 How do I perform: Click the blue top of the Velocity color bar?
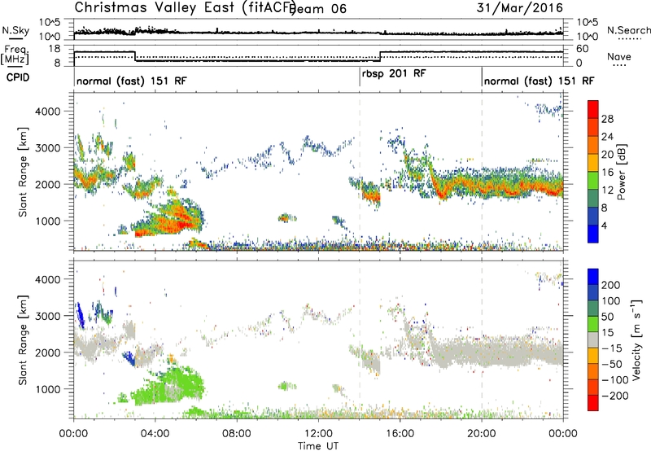593,277
